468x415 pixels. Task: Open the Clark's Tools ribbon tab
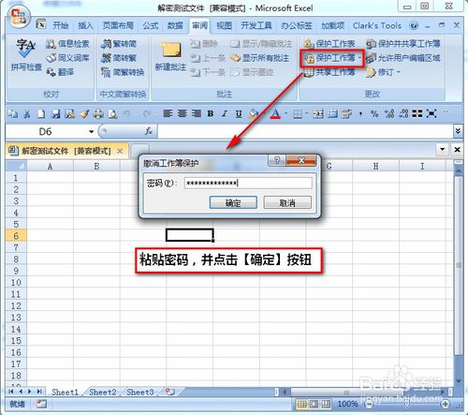377,25
